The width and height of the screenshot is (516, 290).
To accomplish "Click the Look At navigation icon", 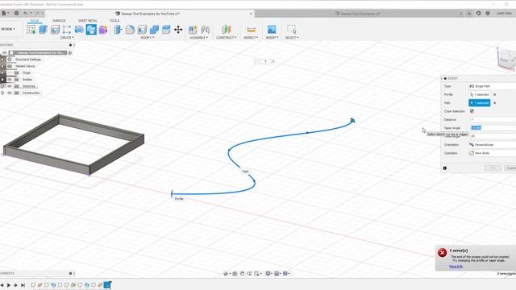I will [x=235, y=274].
